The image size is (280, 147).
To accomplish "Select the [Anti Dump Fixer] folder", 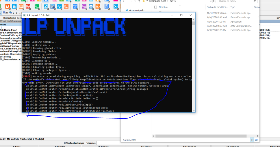I will tap(9, 30).
